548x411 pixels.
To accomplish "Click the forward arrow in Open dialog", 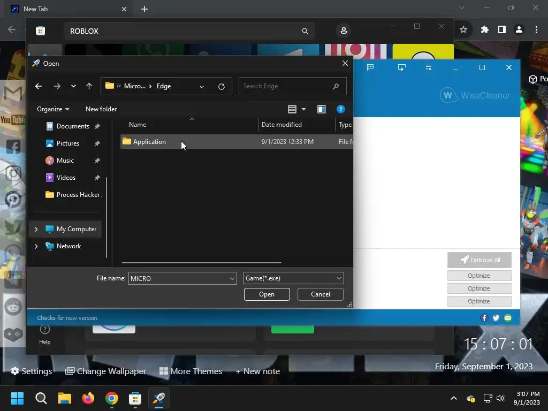I will 57,86.
